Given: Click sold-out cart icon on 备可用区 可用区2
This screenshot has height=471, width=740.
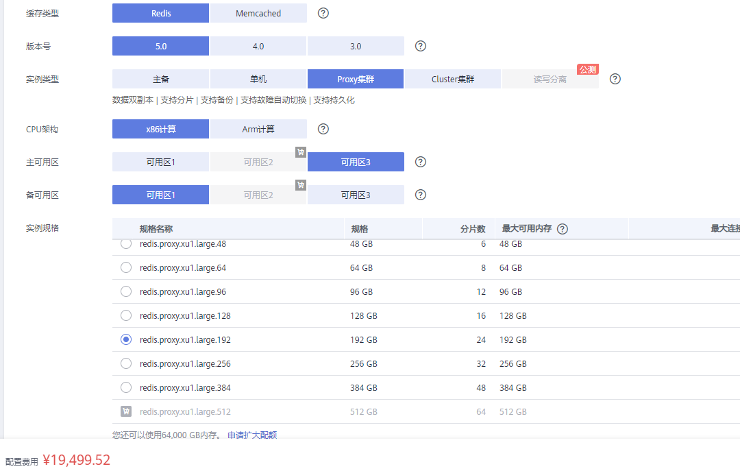Looking at the screenshot, I should coord(301,184).
